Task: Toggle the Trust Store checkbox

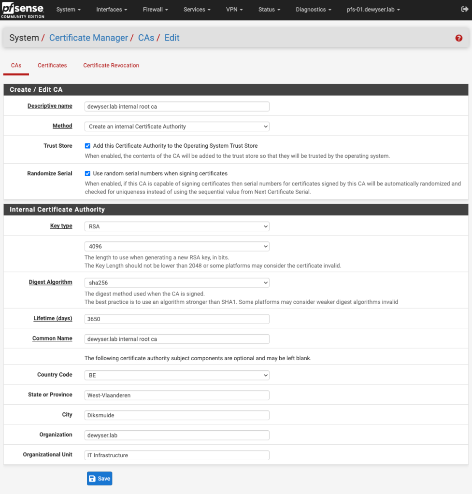Action: click(x=88, y=146)
